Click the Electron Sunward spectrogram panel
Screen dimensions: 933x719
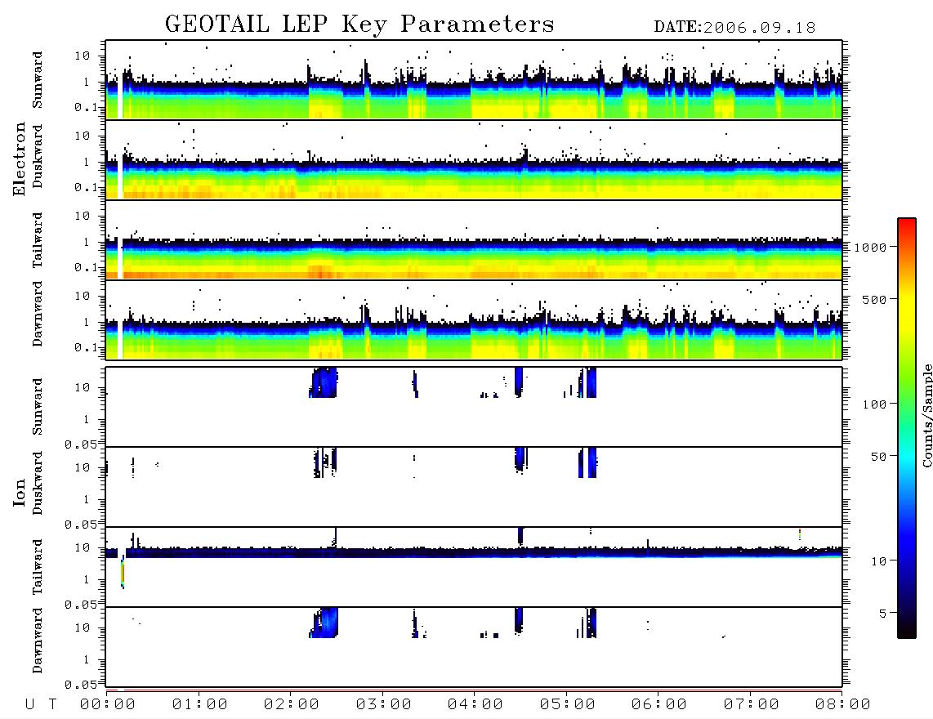[474, 80]
